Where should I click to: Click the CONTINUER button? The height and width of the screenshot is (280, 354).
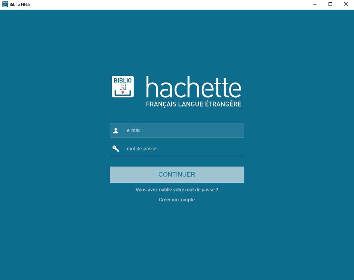(177, 174)
